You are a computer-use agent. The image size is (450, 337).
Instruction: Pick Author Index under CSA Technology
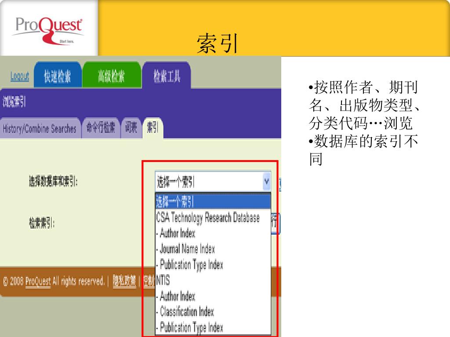click(x=213, y=233)
